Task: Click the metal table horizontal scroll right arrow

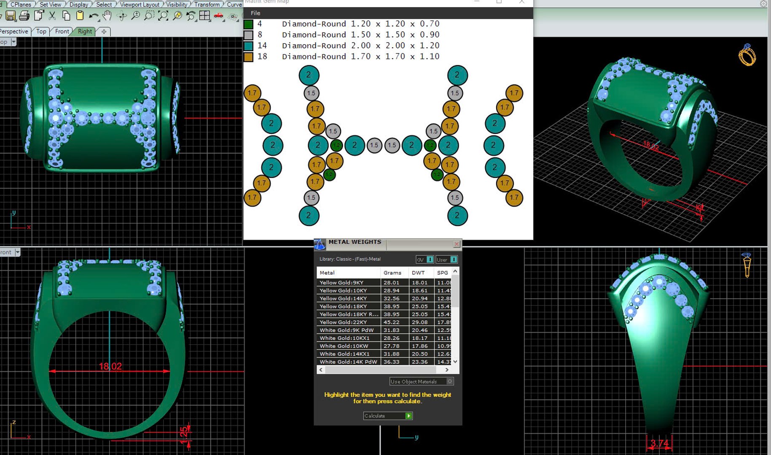Action: click(447, 369)
